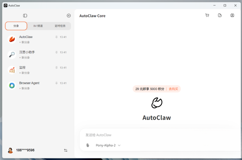
Task: Click the user avatar at bottom left
Action: click(10, 150)
